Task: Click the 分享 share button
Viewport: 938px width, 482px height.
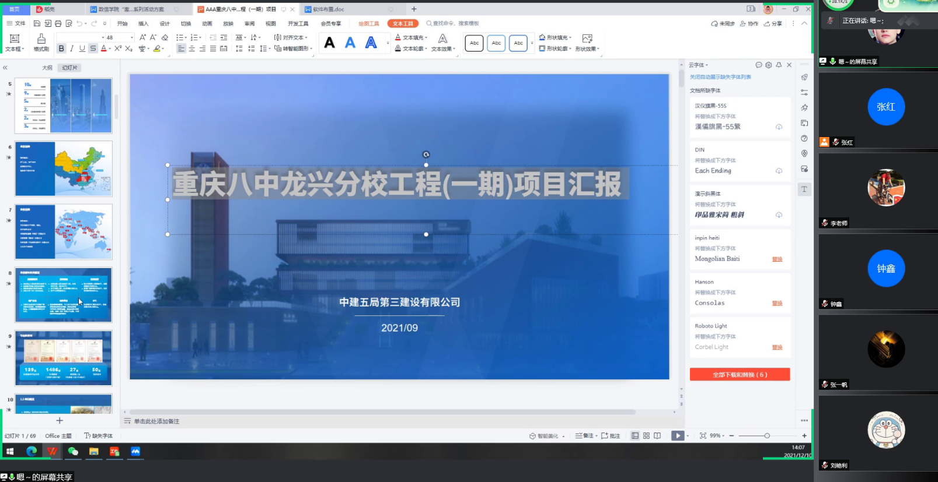Action: pos(773,23)
